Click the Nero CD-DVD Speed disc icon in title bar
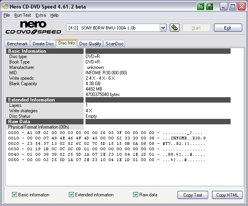Screen dimensions: 248x206 click(x=5, y=6)
